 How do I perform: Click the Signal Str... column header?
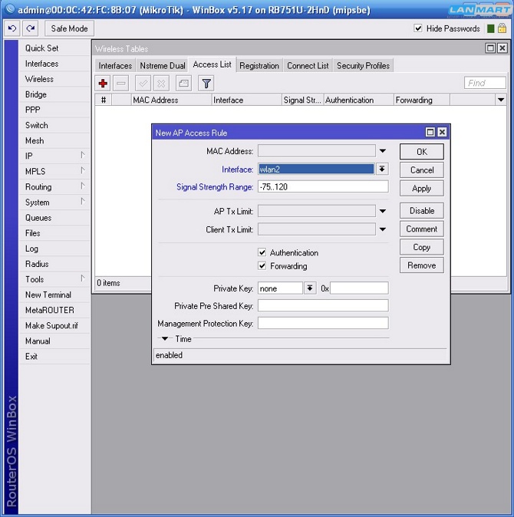(302, 100)
